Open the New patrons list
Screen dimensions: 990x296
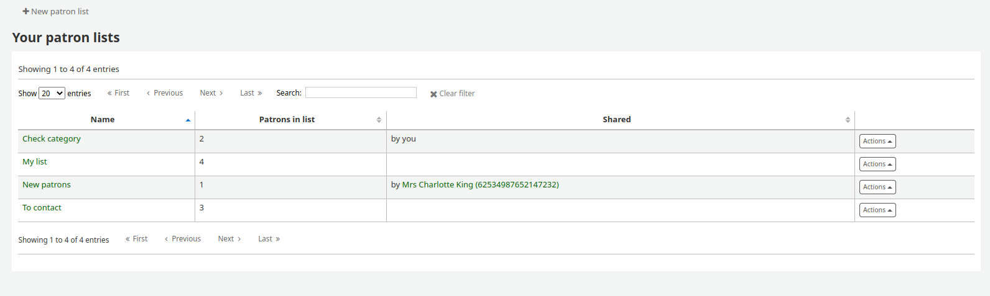pyautogui.click(x=47, y=185)
